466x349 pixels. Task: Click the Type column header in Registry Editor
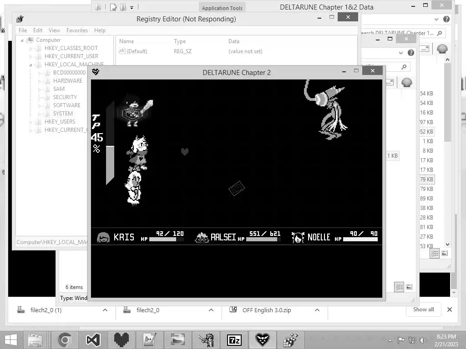click(180, 41)
